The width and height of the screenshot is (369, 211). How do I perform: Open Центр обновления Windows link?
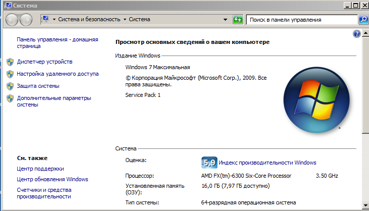(52, 179)
